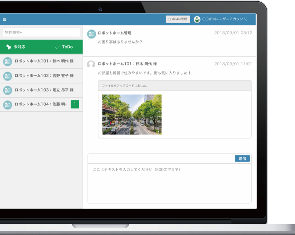The width and height of the screenshot is (295, 235).
Task: Click the ファイルをアップロードしました header
Action: [175, 86]
